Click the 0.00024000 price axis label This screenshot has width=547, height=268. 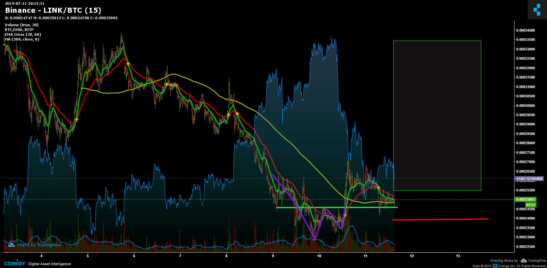click(x=526, y=218)
